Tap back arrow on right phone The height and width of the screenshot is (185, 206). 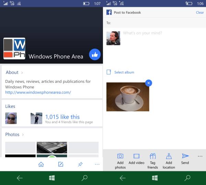[x=123, y=178]
